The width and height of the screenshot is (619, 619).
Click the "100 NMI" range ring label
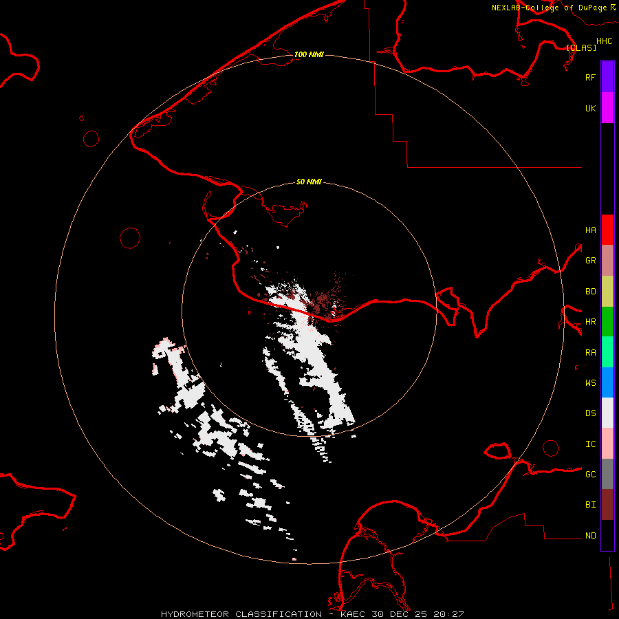pyautogui.click(x=309, y=54)
